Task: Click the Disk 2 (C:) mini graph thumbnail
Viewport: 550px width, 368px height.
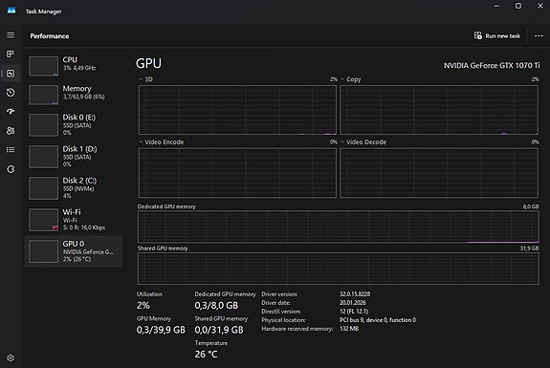Action: pos(43,188)
